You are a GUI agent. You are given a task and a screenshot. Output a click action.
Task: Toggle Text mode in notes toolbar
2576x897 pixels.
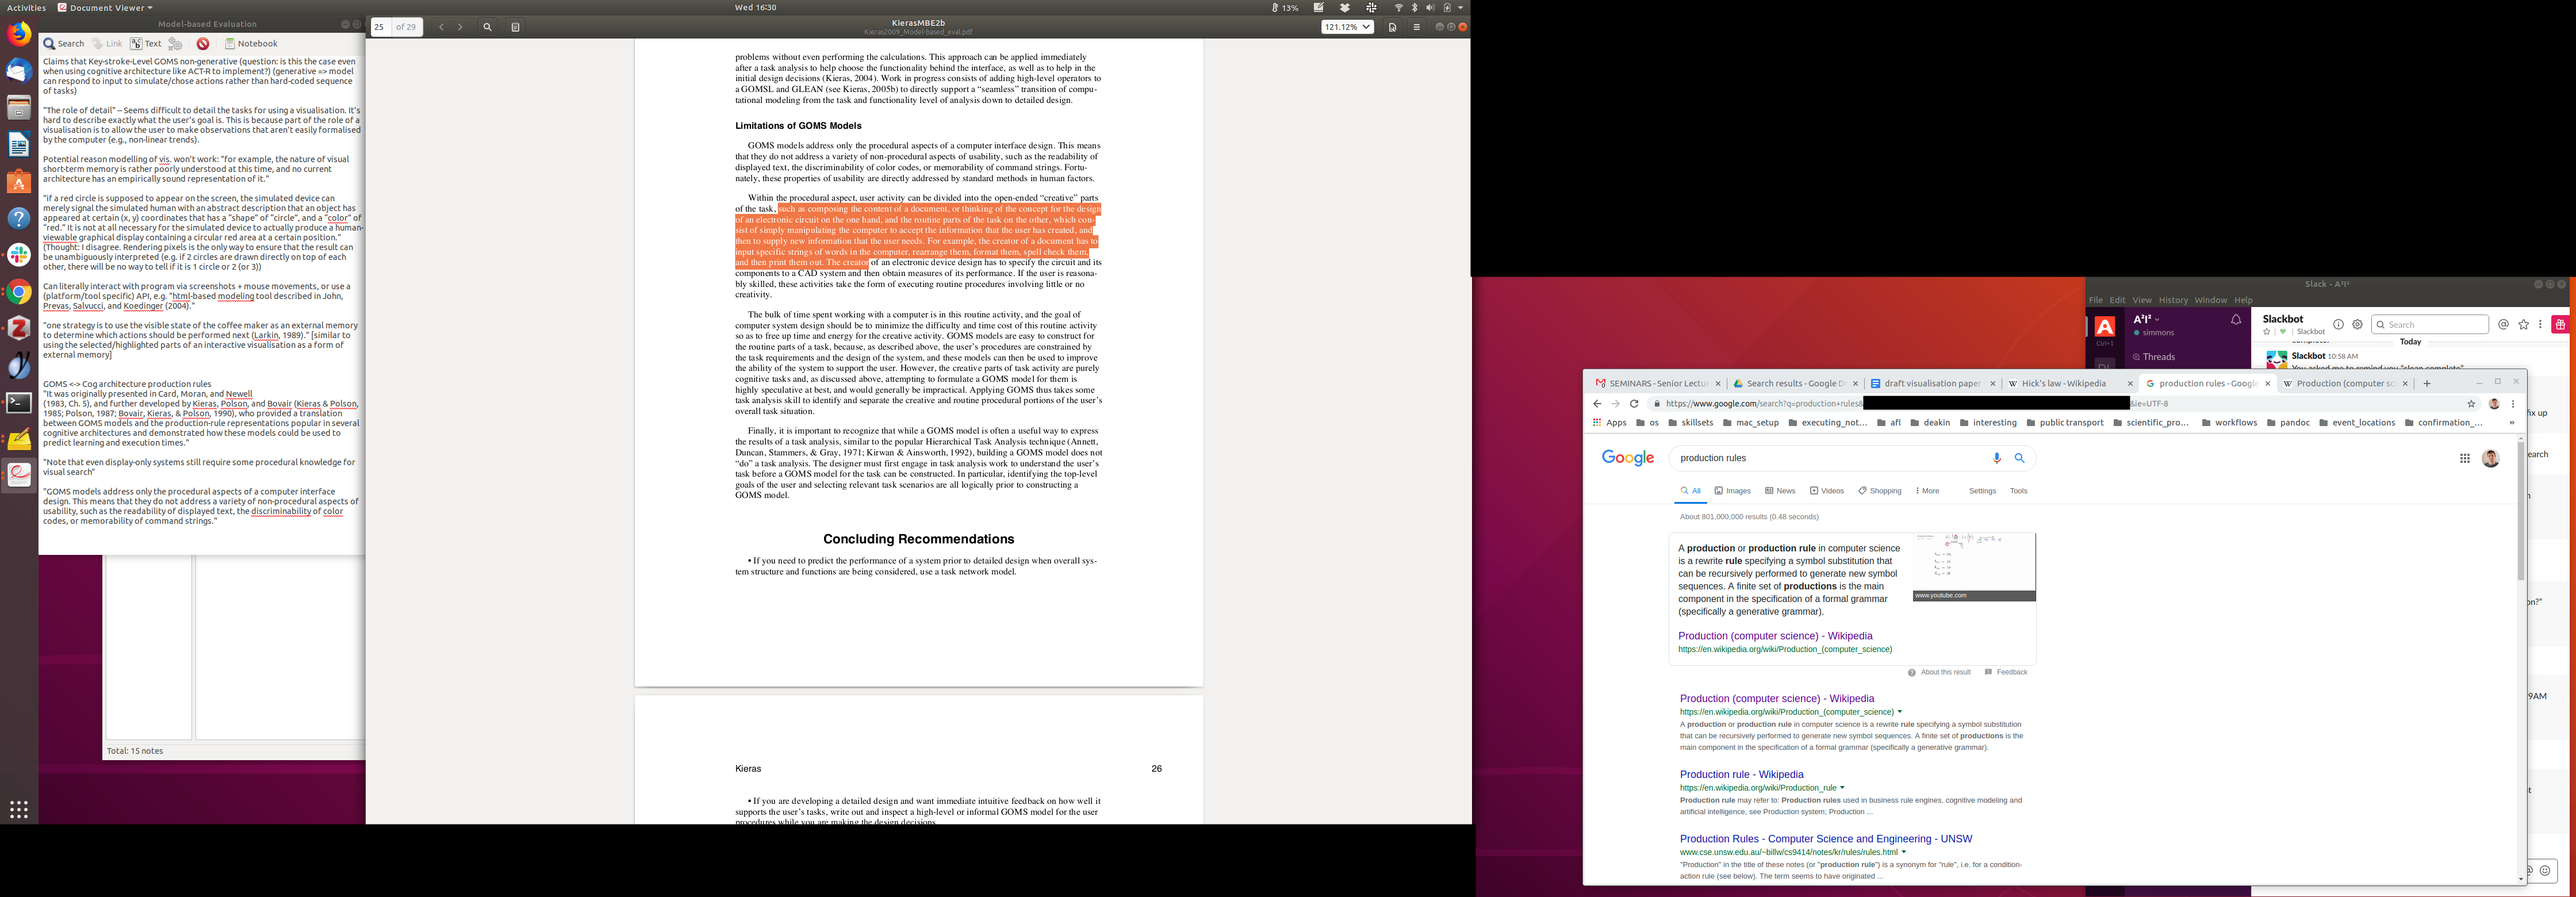146,44
